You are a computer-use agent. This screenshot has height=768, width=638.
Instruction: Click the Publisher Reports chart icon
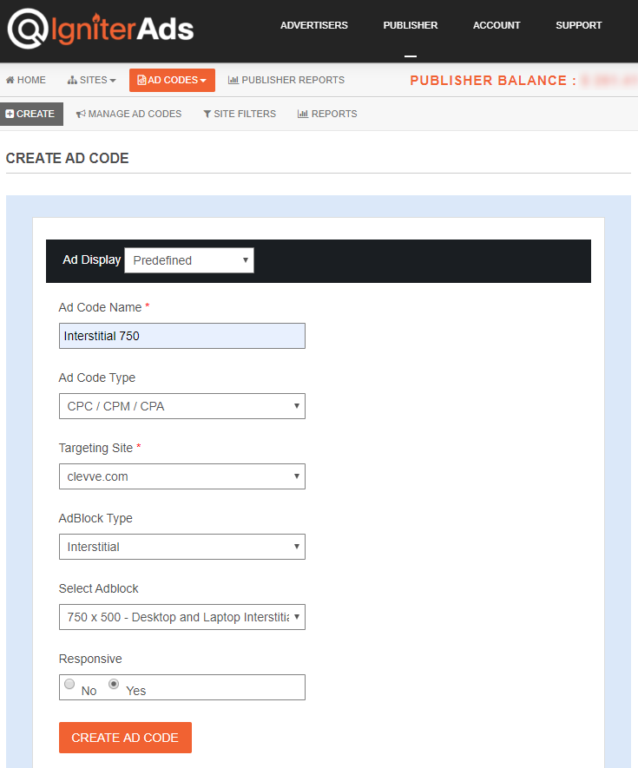(x=233, y=80)
